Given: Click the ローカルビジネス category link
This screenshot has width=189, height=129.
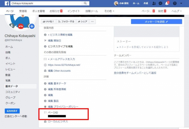Looking at the screenshot, I should (58, 121).
